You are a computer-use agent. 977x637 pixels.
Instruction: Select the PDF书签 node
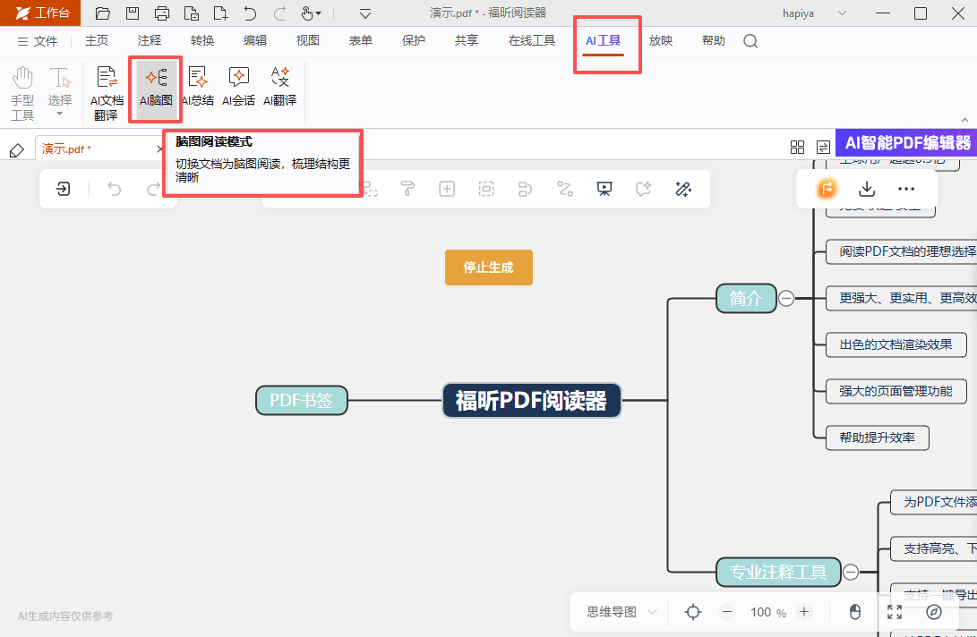click(x=302, y=401)
